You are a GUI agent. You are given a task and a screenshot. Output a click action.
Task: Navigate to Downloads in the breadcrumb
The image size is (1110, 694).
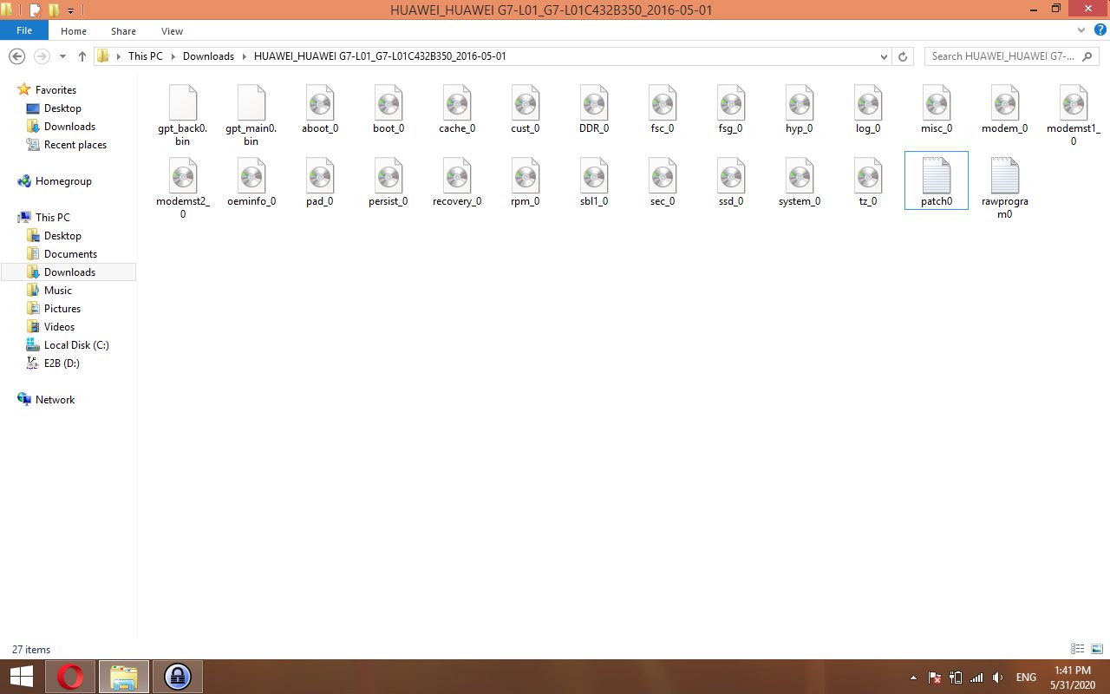(208, 56)
